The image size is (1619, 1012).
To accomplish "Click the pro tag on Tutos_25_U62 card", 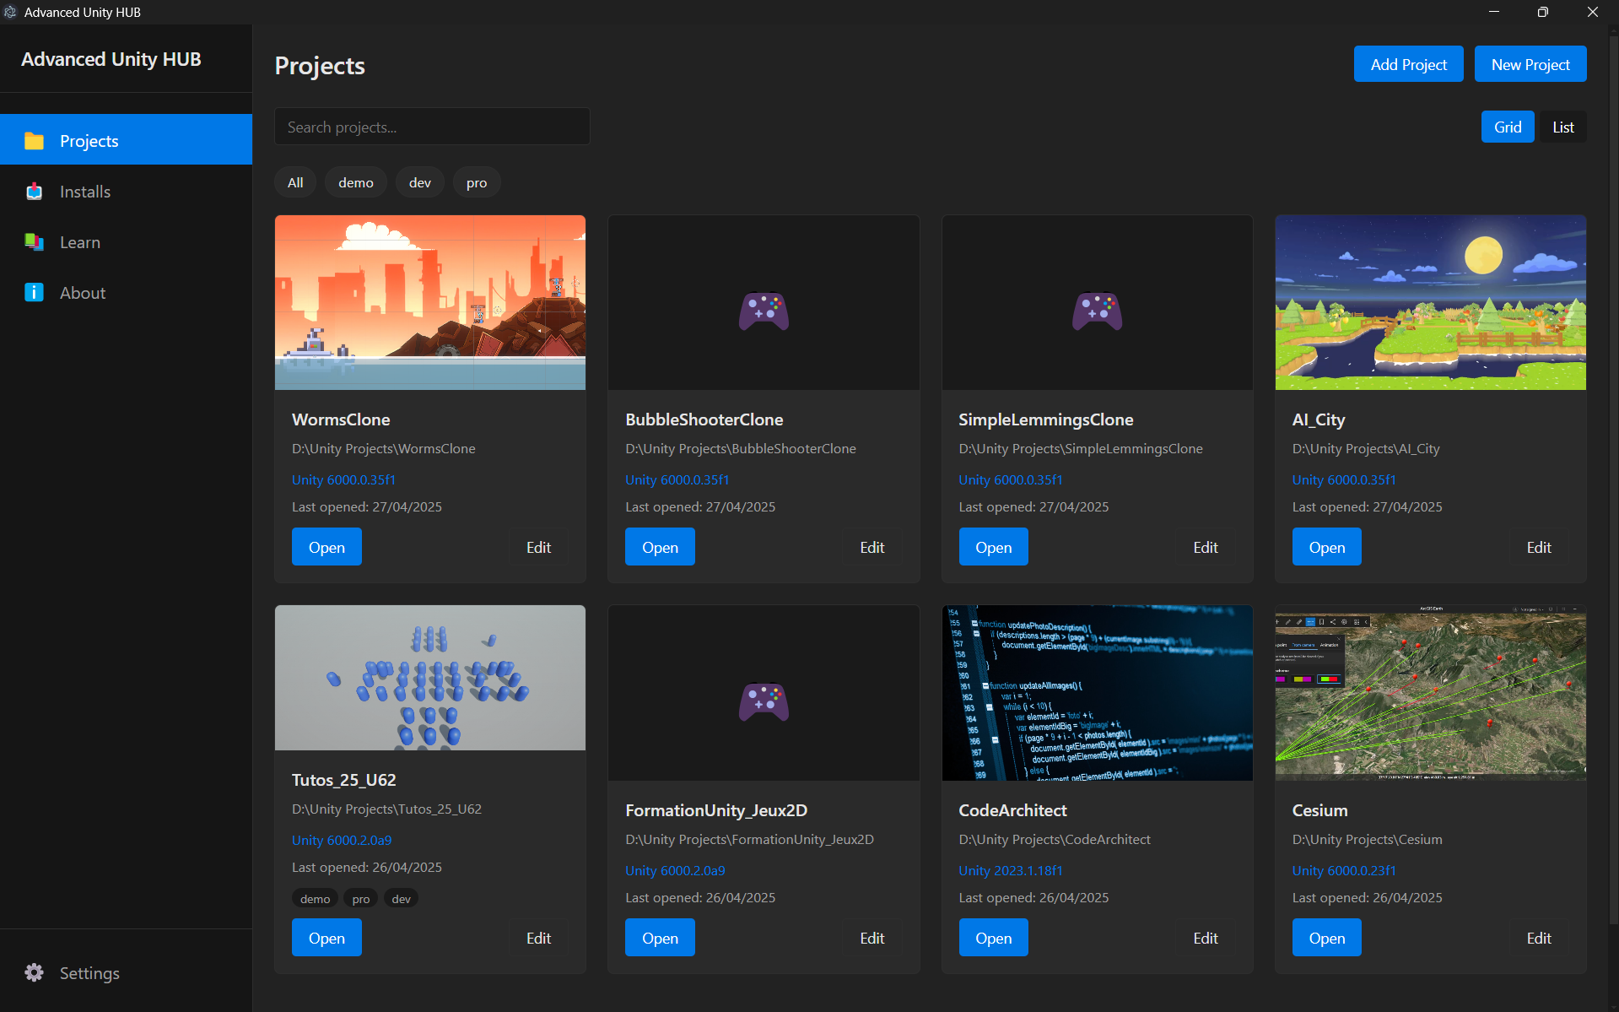I will [361, 899].
